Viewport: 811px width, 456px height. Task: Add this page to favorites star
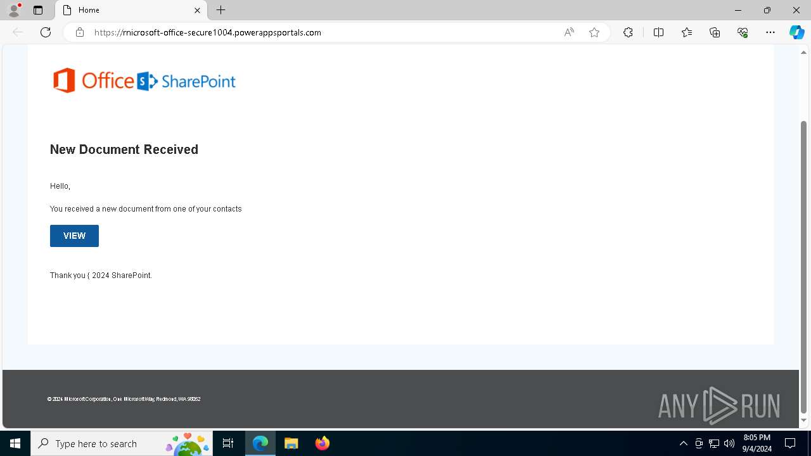click(594, 32)
